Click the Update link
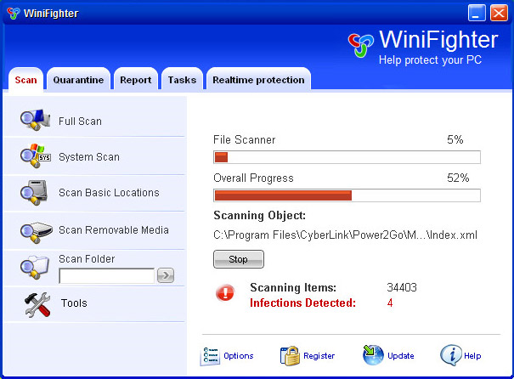Viewport: 514px width, 379px height. tap(400, 356)
